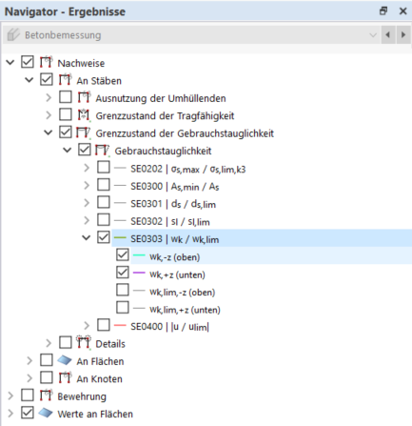The image size is (412, 426).
Task: Click the An Knoten node icon
Action: (x=65, y=378)
